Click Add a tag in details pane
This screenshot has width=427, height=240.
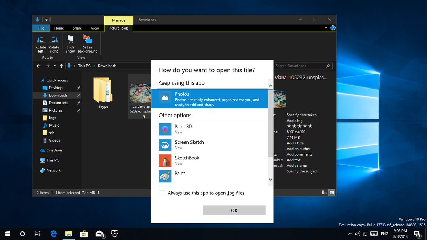295,121
